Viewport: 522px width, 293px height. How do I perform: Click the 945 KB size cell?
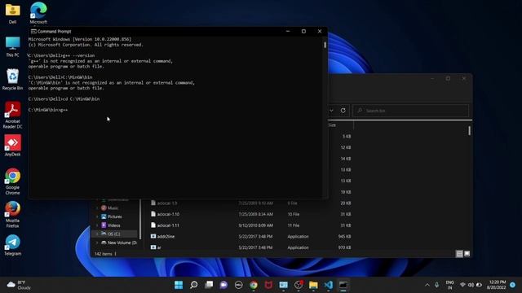[344, 237]
